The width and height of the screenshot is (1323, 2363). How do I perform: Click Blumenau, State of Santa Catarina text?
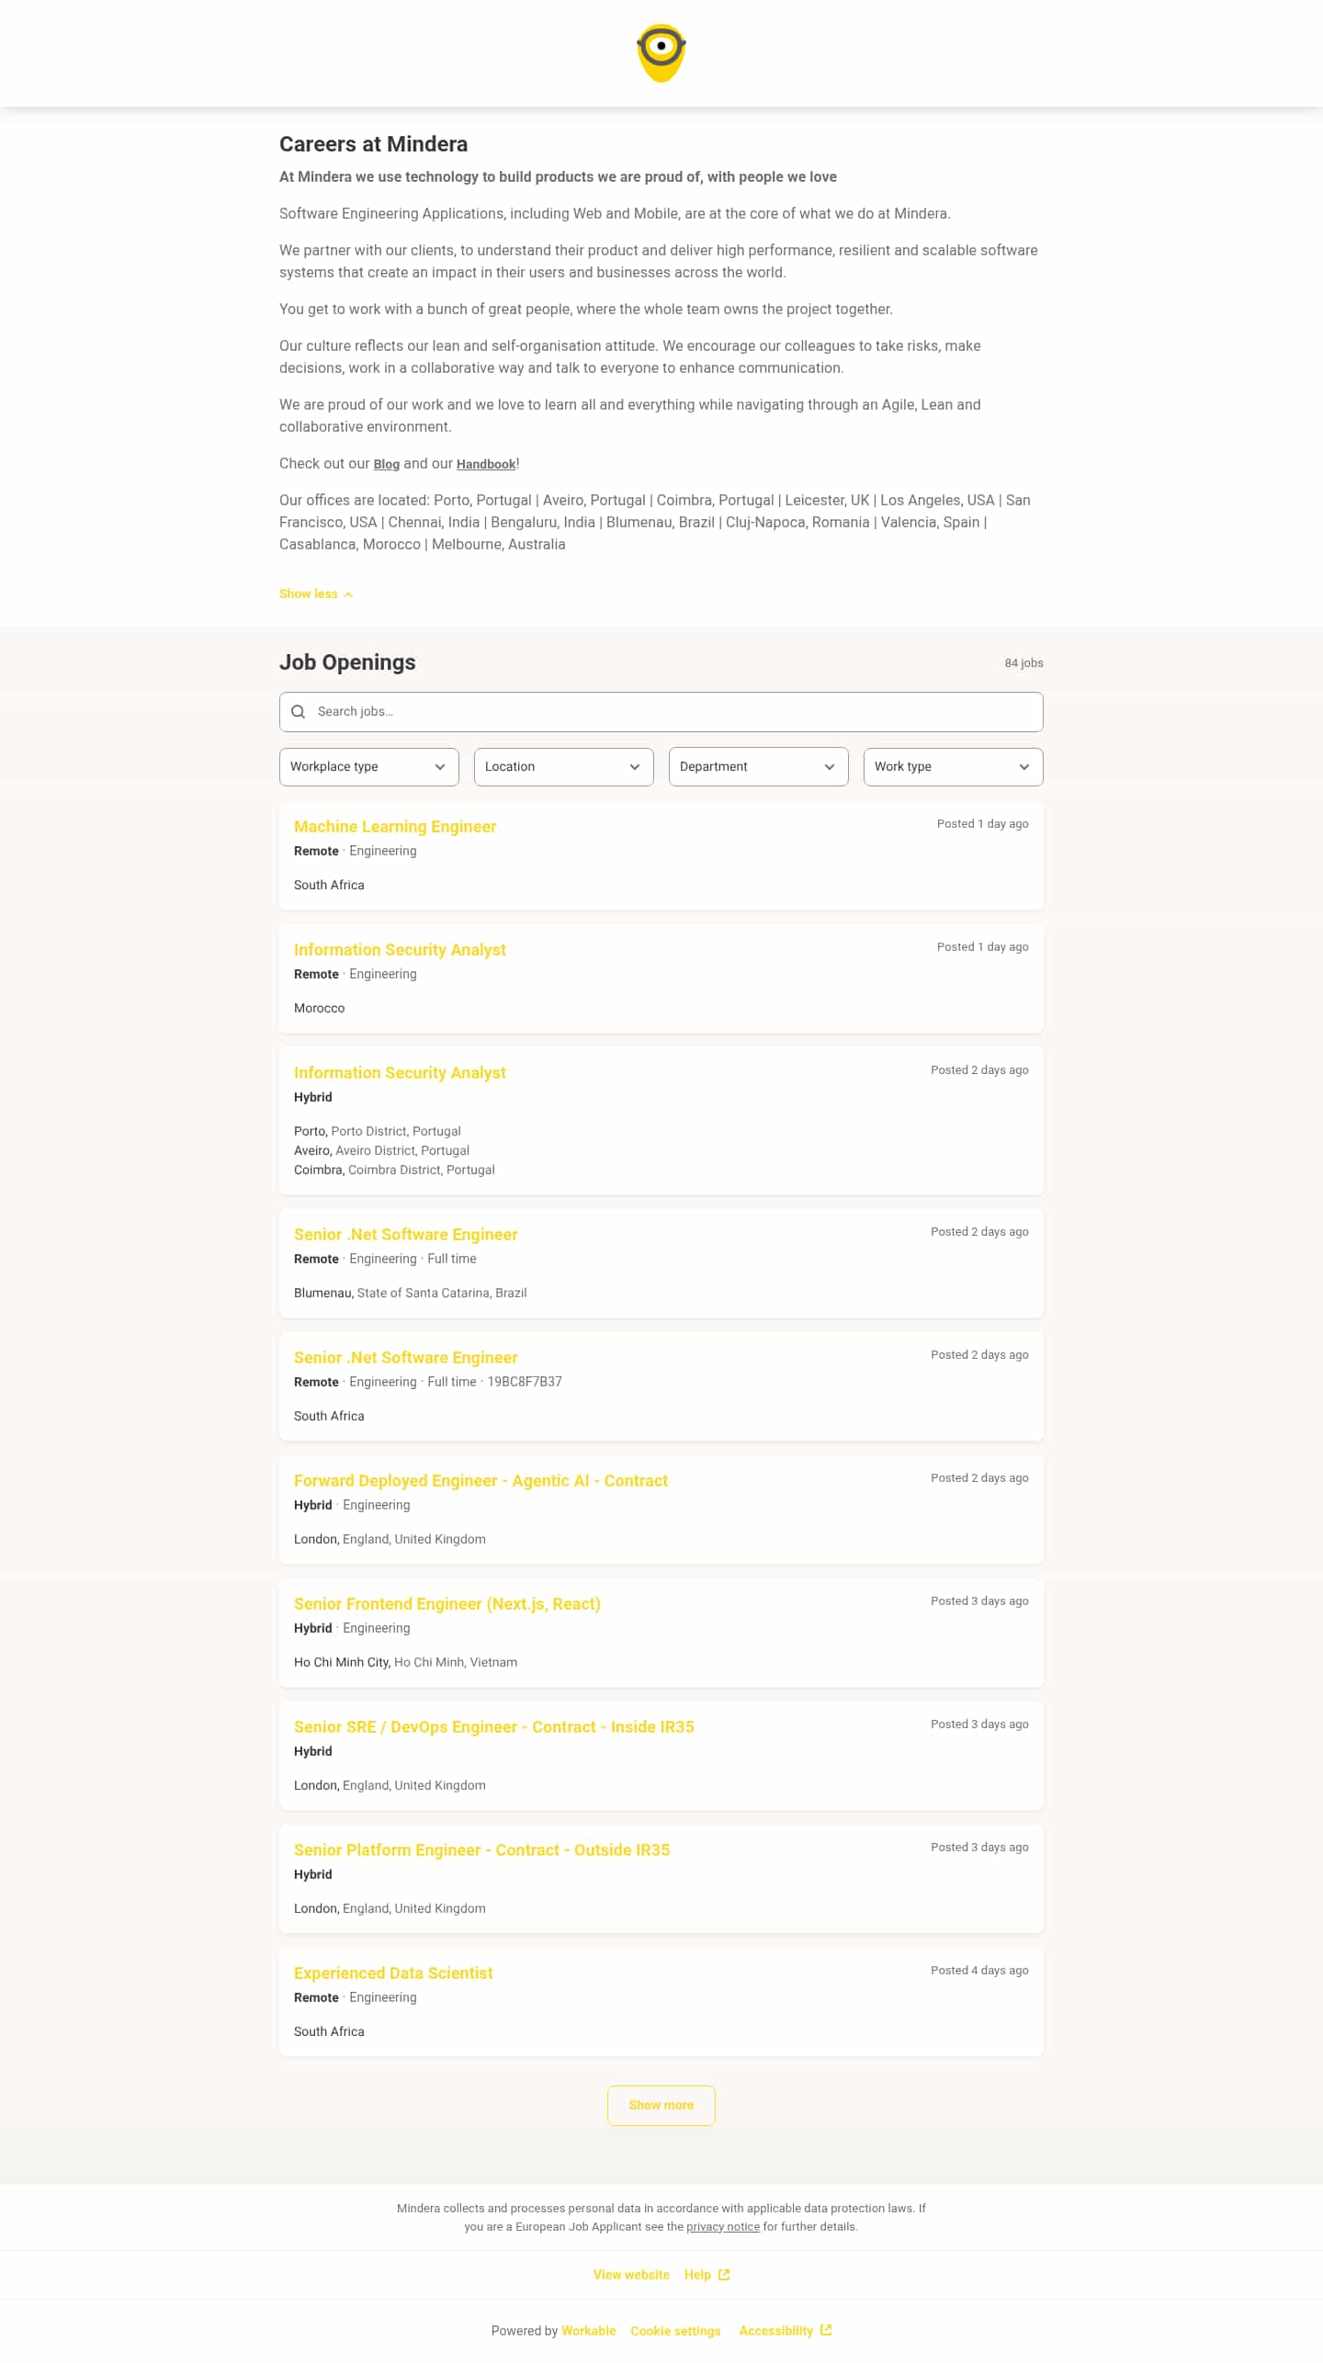click(410, 1294)
